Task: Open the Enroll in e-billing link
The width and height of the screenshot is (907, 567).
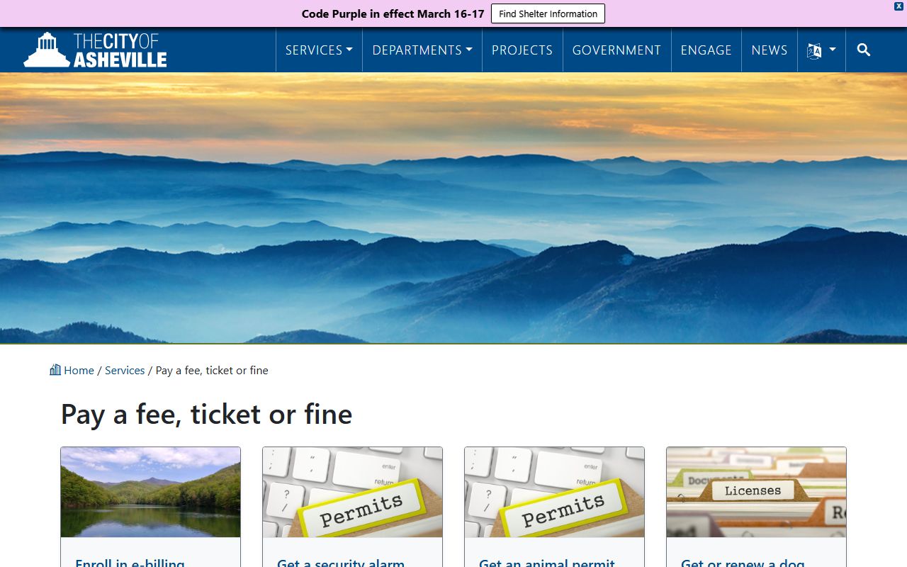Action: pyautogui.click(x=130, y=562)
